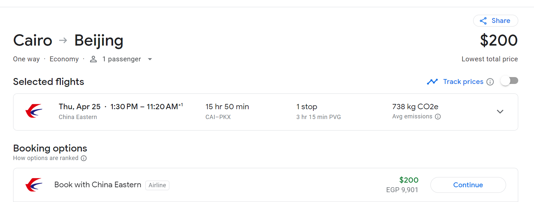Click China Eastern logo in booking options row
The height and width of the screenshot is (202, 534).
[34, 185]
